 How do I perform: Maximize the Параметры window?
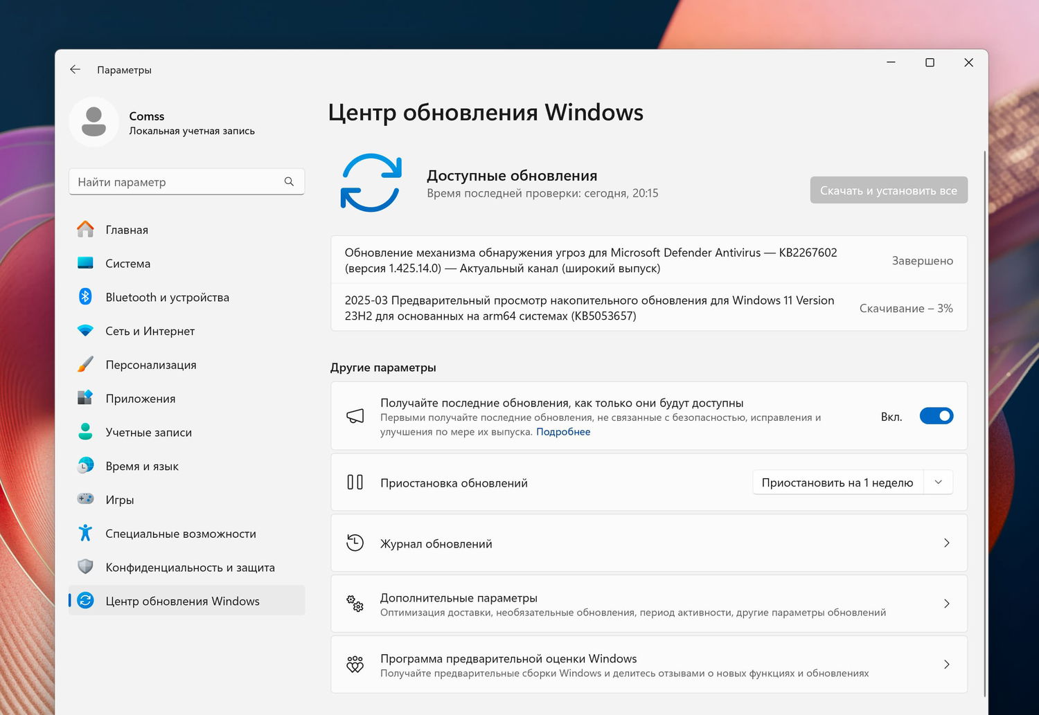930,62
